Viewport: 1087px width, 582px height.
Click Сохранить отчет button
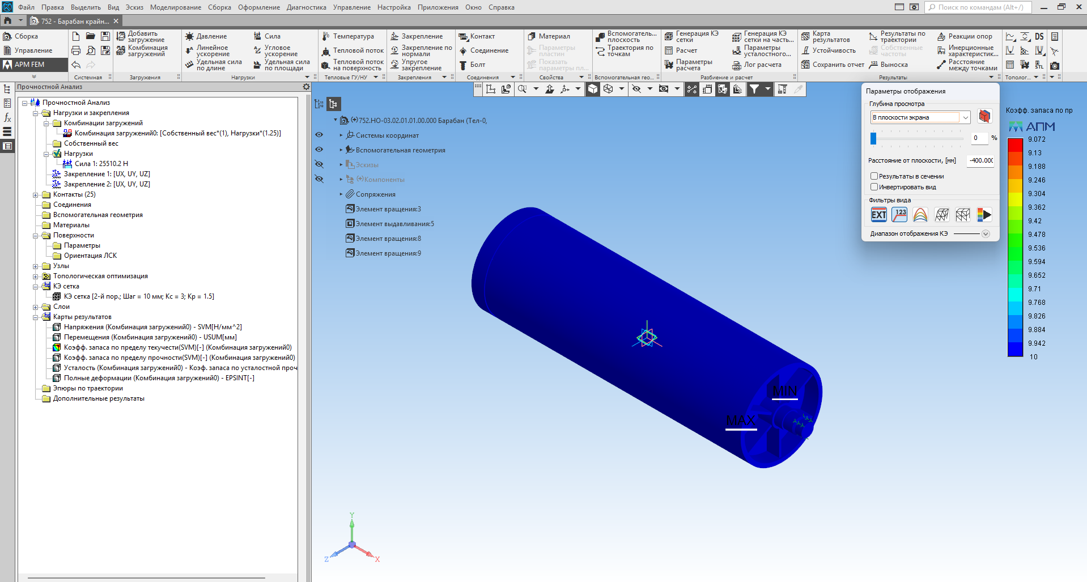(x=805, y=65)
